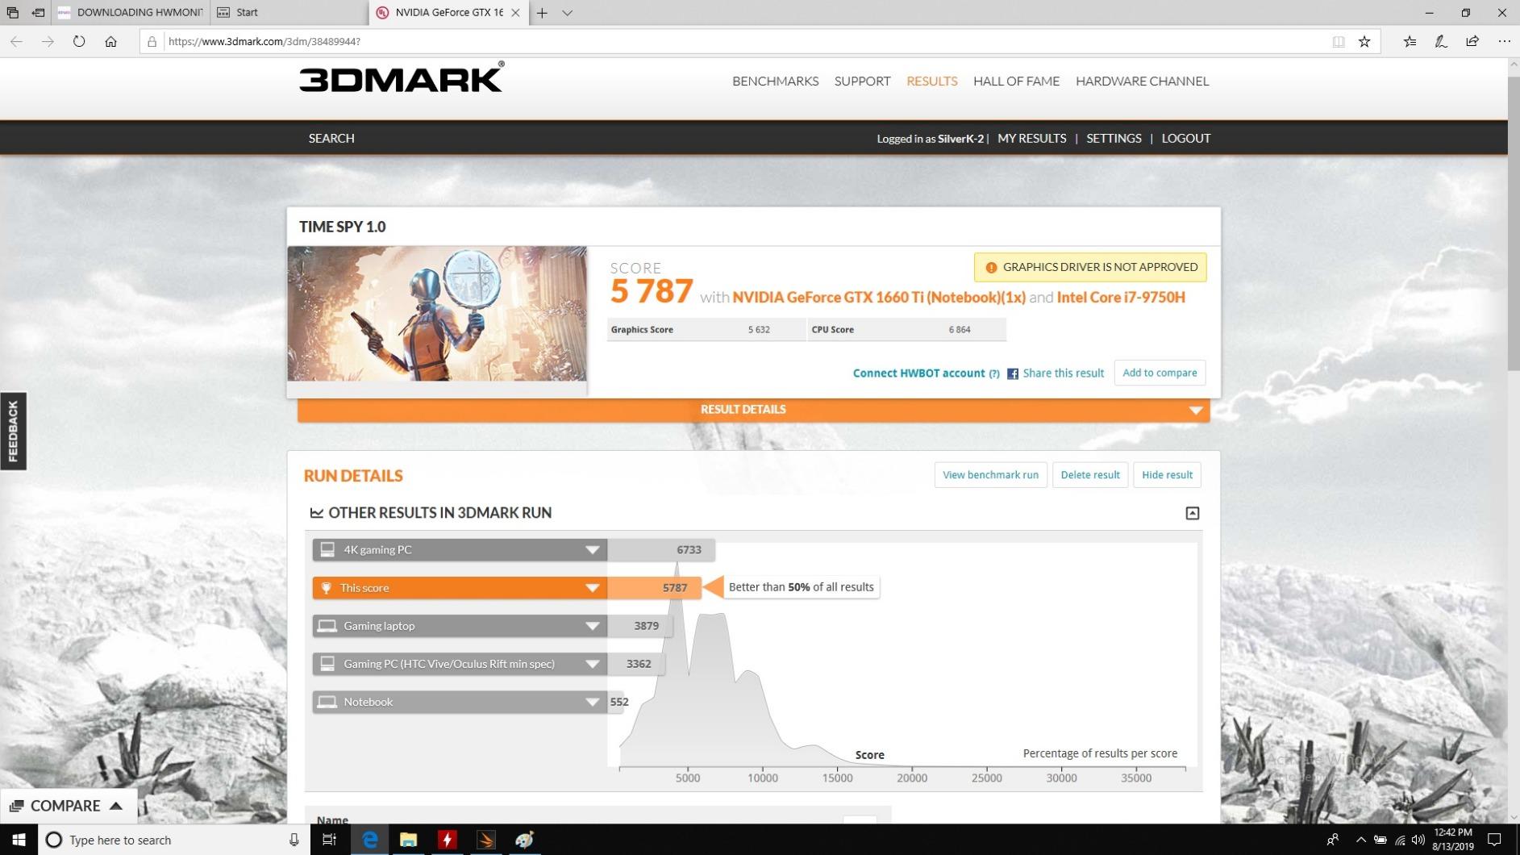Click Connect HWBOT account link
Screen dimensions: 1520x855
point(918,373)
